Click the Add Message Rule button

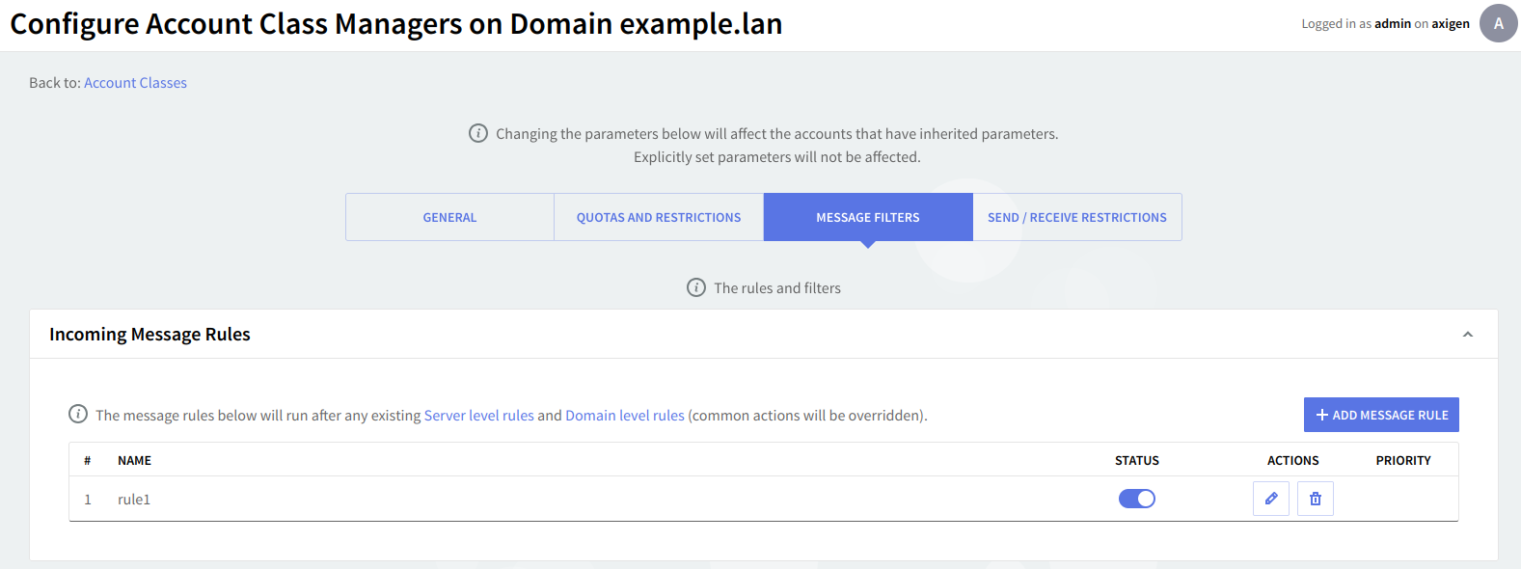pos(1380,415)
